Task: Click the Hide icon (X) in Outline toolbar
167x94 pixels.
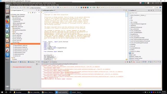Action: (x=151, y=10)
